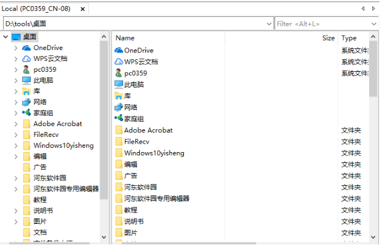This screenshot has width=380, height=248.
Task: Open the path address dropdown arrow
Action: pyautogui.click(x=269, y=24)
